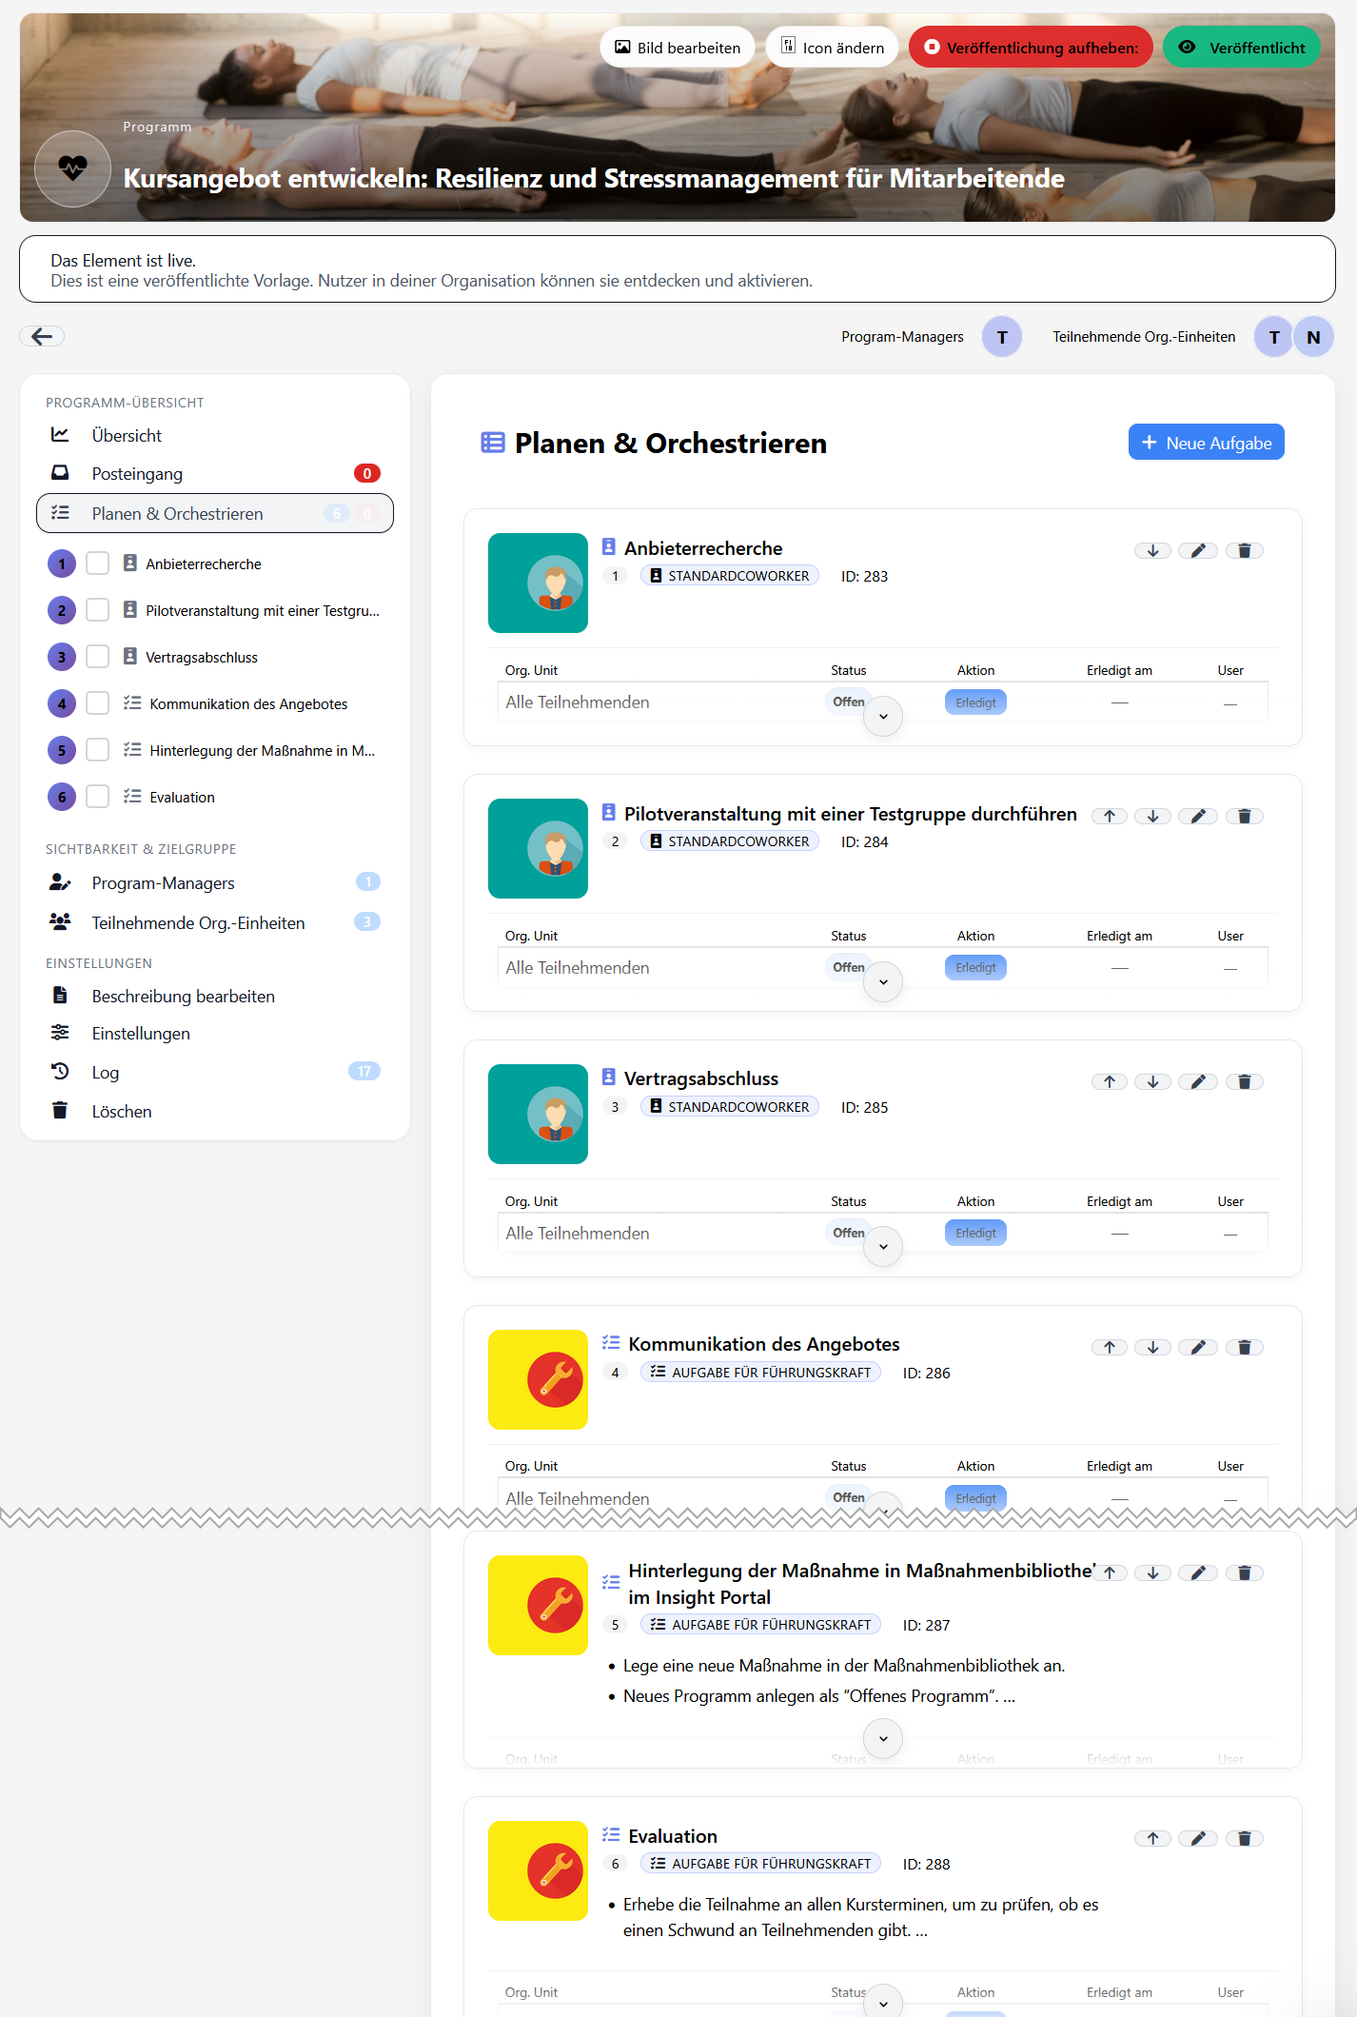Click the Veröffentlichung aufheben button
1357x2017 pixels.
coord(1031,48)
